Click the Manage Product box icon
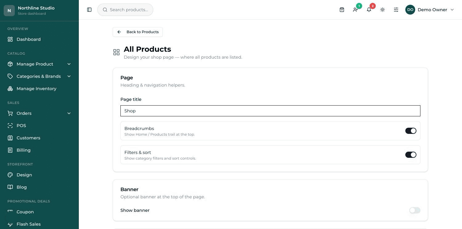 click(x=10, y=64)
